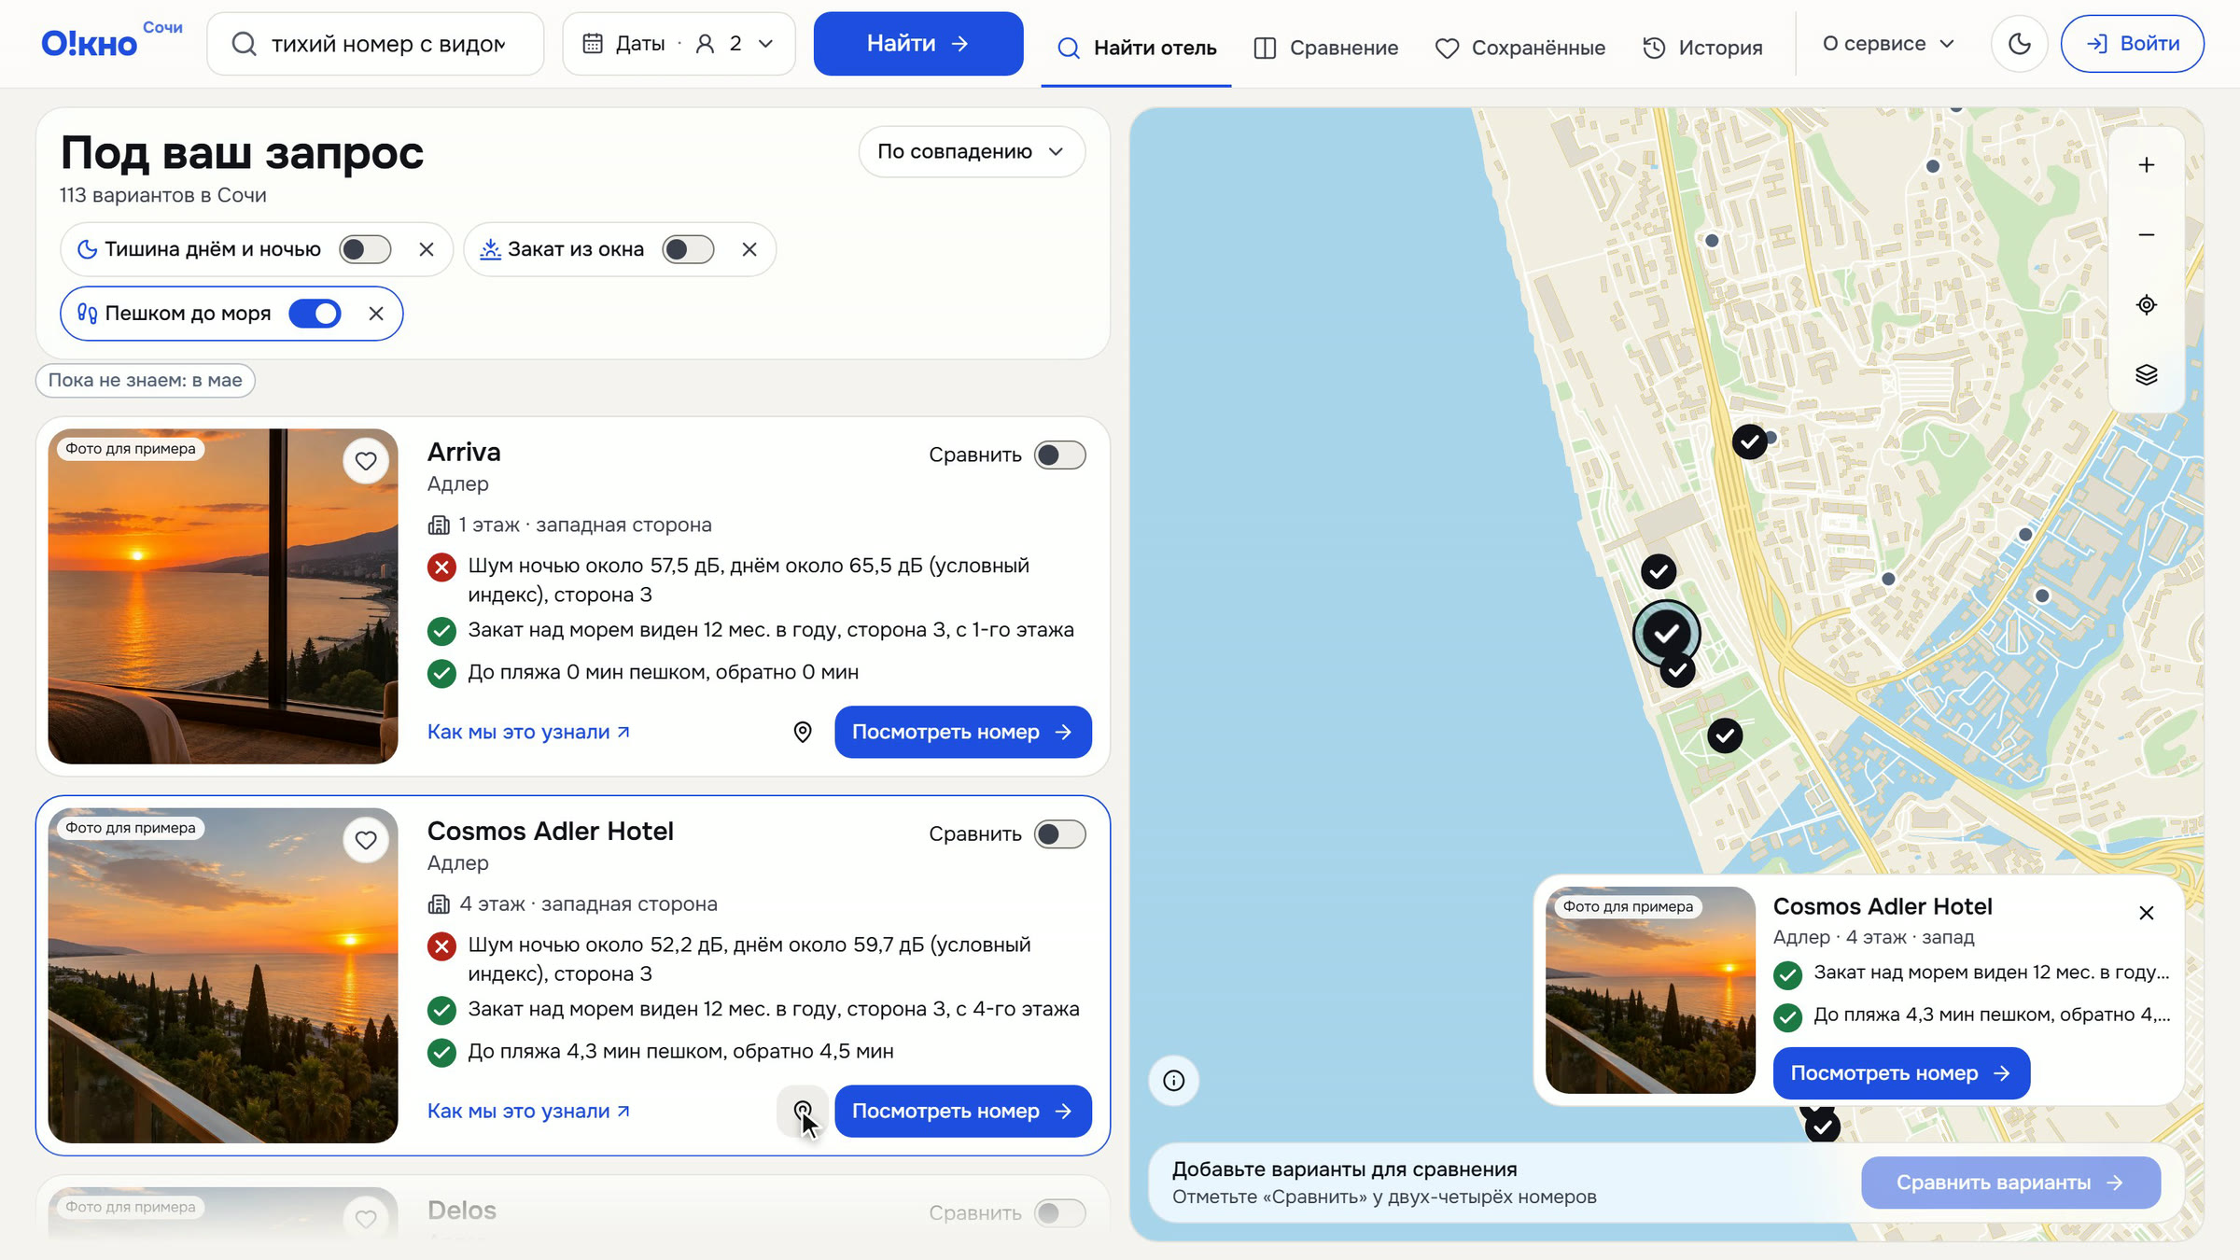The image size is (2240, 1260).
Task: Zoom out on the map with minus
Action: click(2146, 235)
